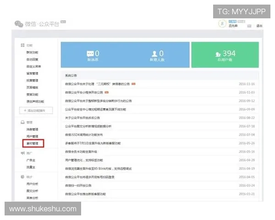
Task: Open 自动回复 in the sidebar
Action: point(32,59)
